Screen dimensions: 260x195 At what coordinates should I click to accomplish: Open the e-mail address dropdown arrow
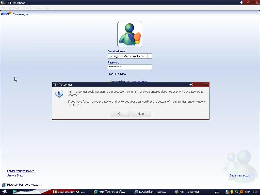(x=150, y=56)
